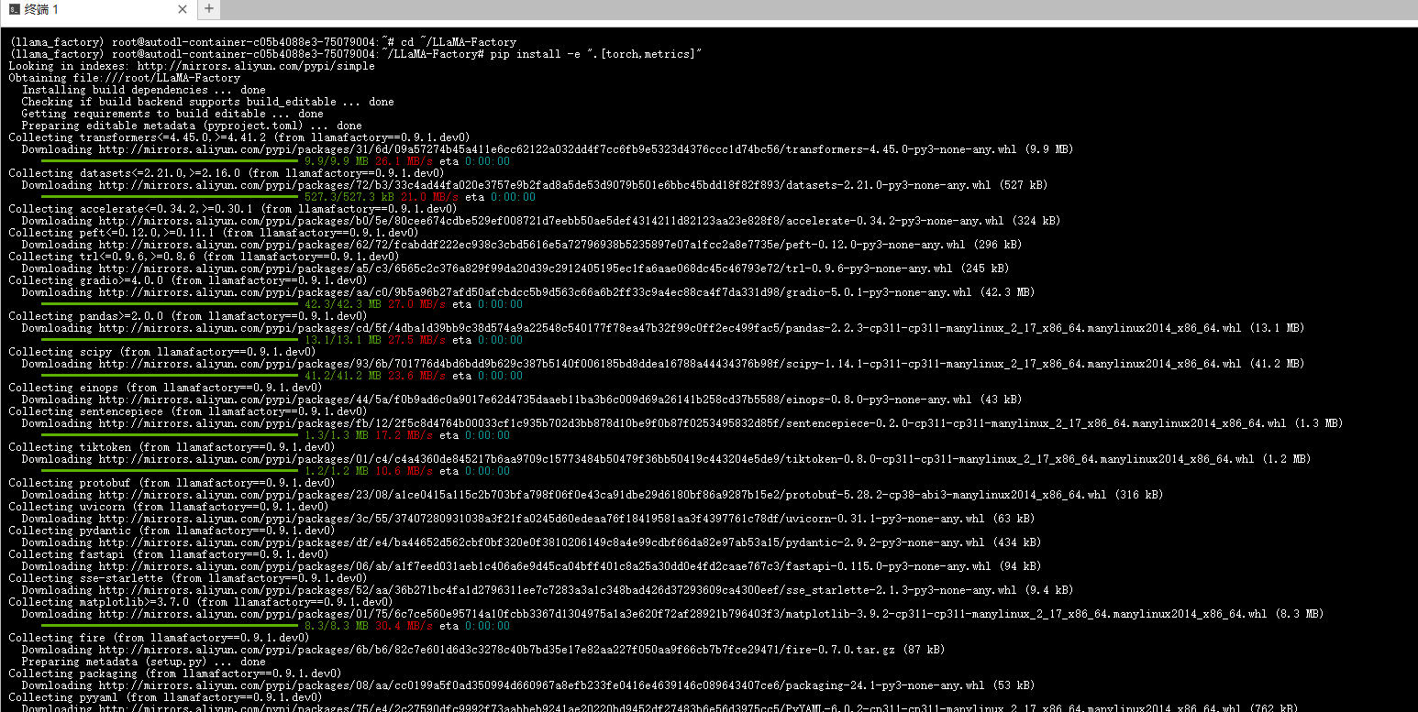Click the pip install -e command line
The height and width of the screenshot is (712, 1418).
pyautogui.click(x=355, y=54)
